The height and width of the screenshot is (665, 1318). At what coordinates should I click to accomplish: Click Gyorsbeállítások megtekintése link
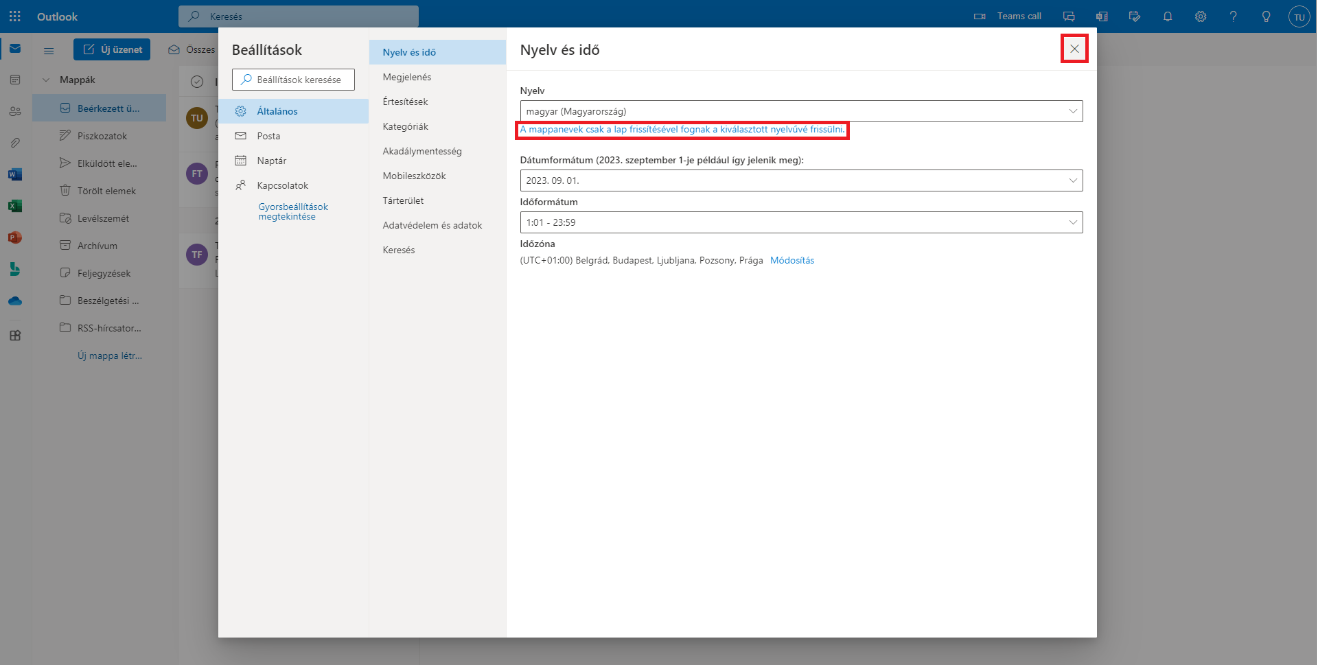pos(293,211)
